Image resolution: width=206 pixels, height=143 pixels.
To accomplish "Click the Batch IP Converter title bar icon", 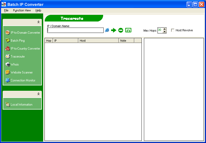I will 4,4.
